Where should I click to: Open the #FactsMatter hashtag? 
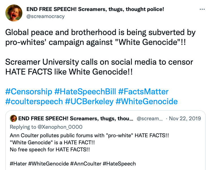(x=143, y=91)
